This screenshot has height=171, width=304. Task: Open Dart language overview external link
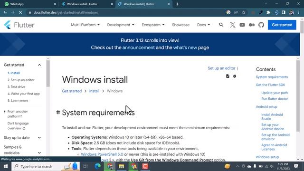tap(18, 126)
